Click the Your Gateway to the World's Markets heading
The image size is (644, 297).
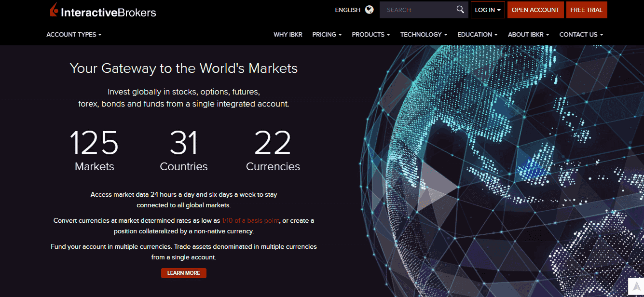pos(184,68)
